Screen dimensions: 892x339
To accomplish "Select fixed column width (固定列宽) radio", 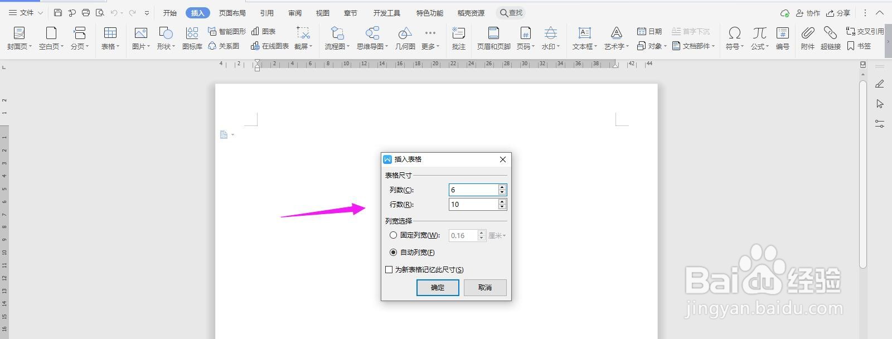I will (394, 235).
